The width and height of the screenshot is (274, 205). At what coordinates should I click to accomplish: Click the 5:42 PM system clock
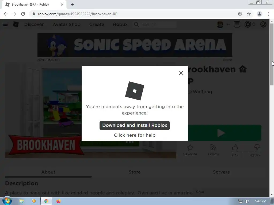(x=260, y=201)
